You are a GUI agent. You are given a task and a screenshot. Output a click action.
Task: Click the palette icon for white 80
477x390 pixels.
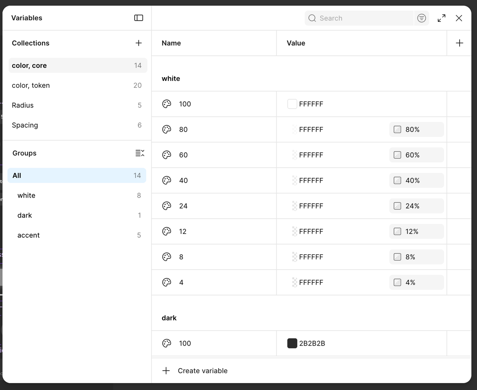pyautogui.click(x=167, y=129)
